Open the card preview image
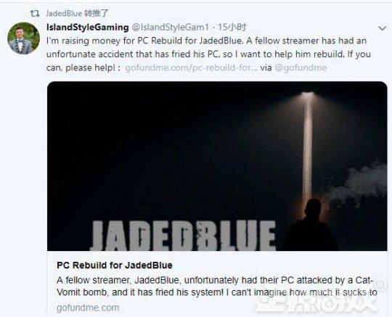 217,166
